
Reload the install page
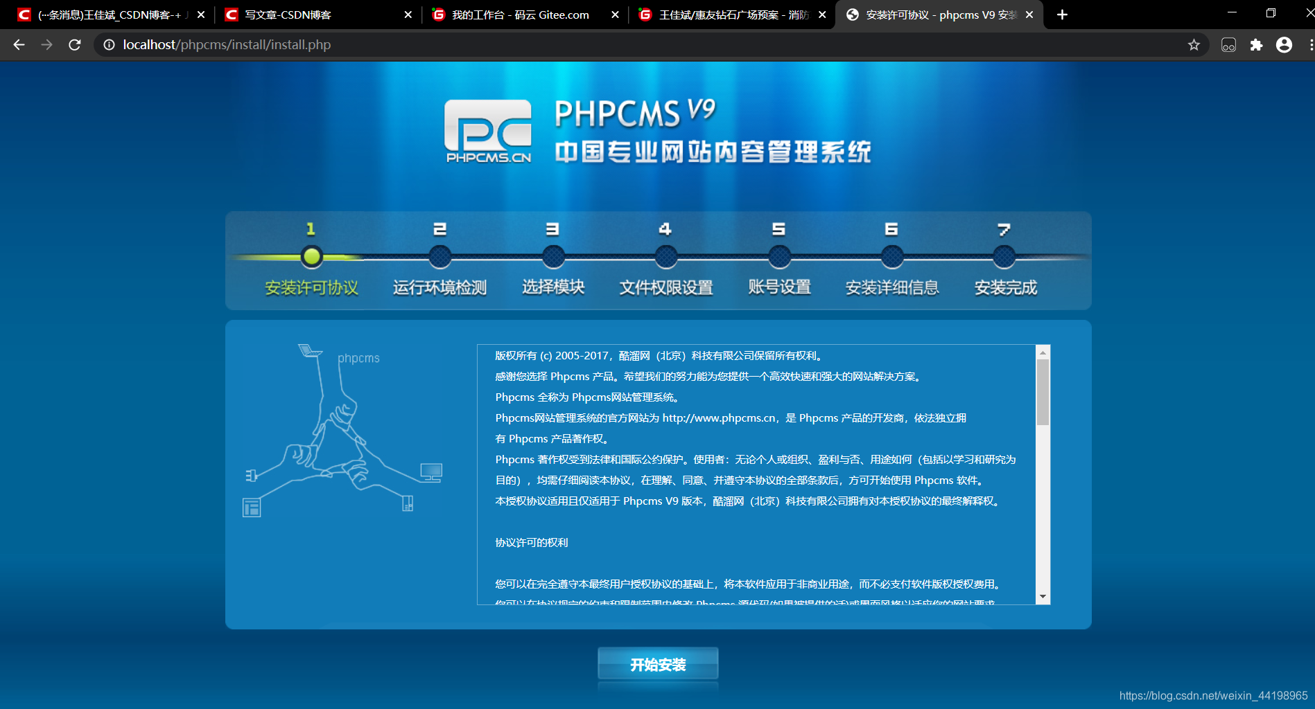point(75,45)
